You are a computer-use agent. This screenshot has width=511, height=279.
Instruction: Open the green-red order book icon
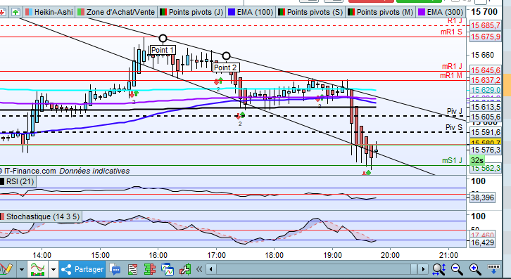pos(150,269)
